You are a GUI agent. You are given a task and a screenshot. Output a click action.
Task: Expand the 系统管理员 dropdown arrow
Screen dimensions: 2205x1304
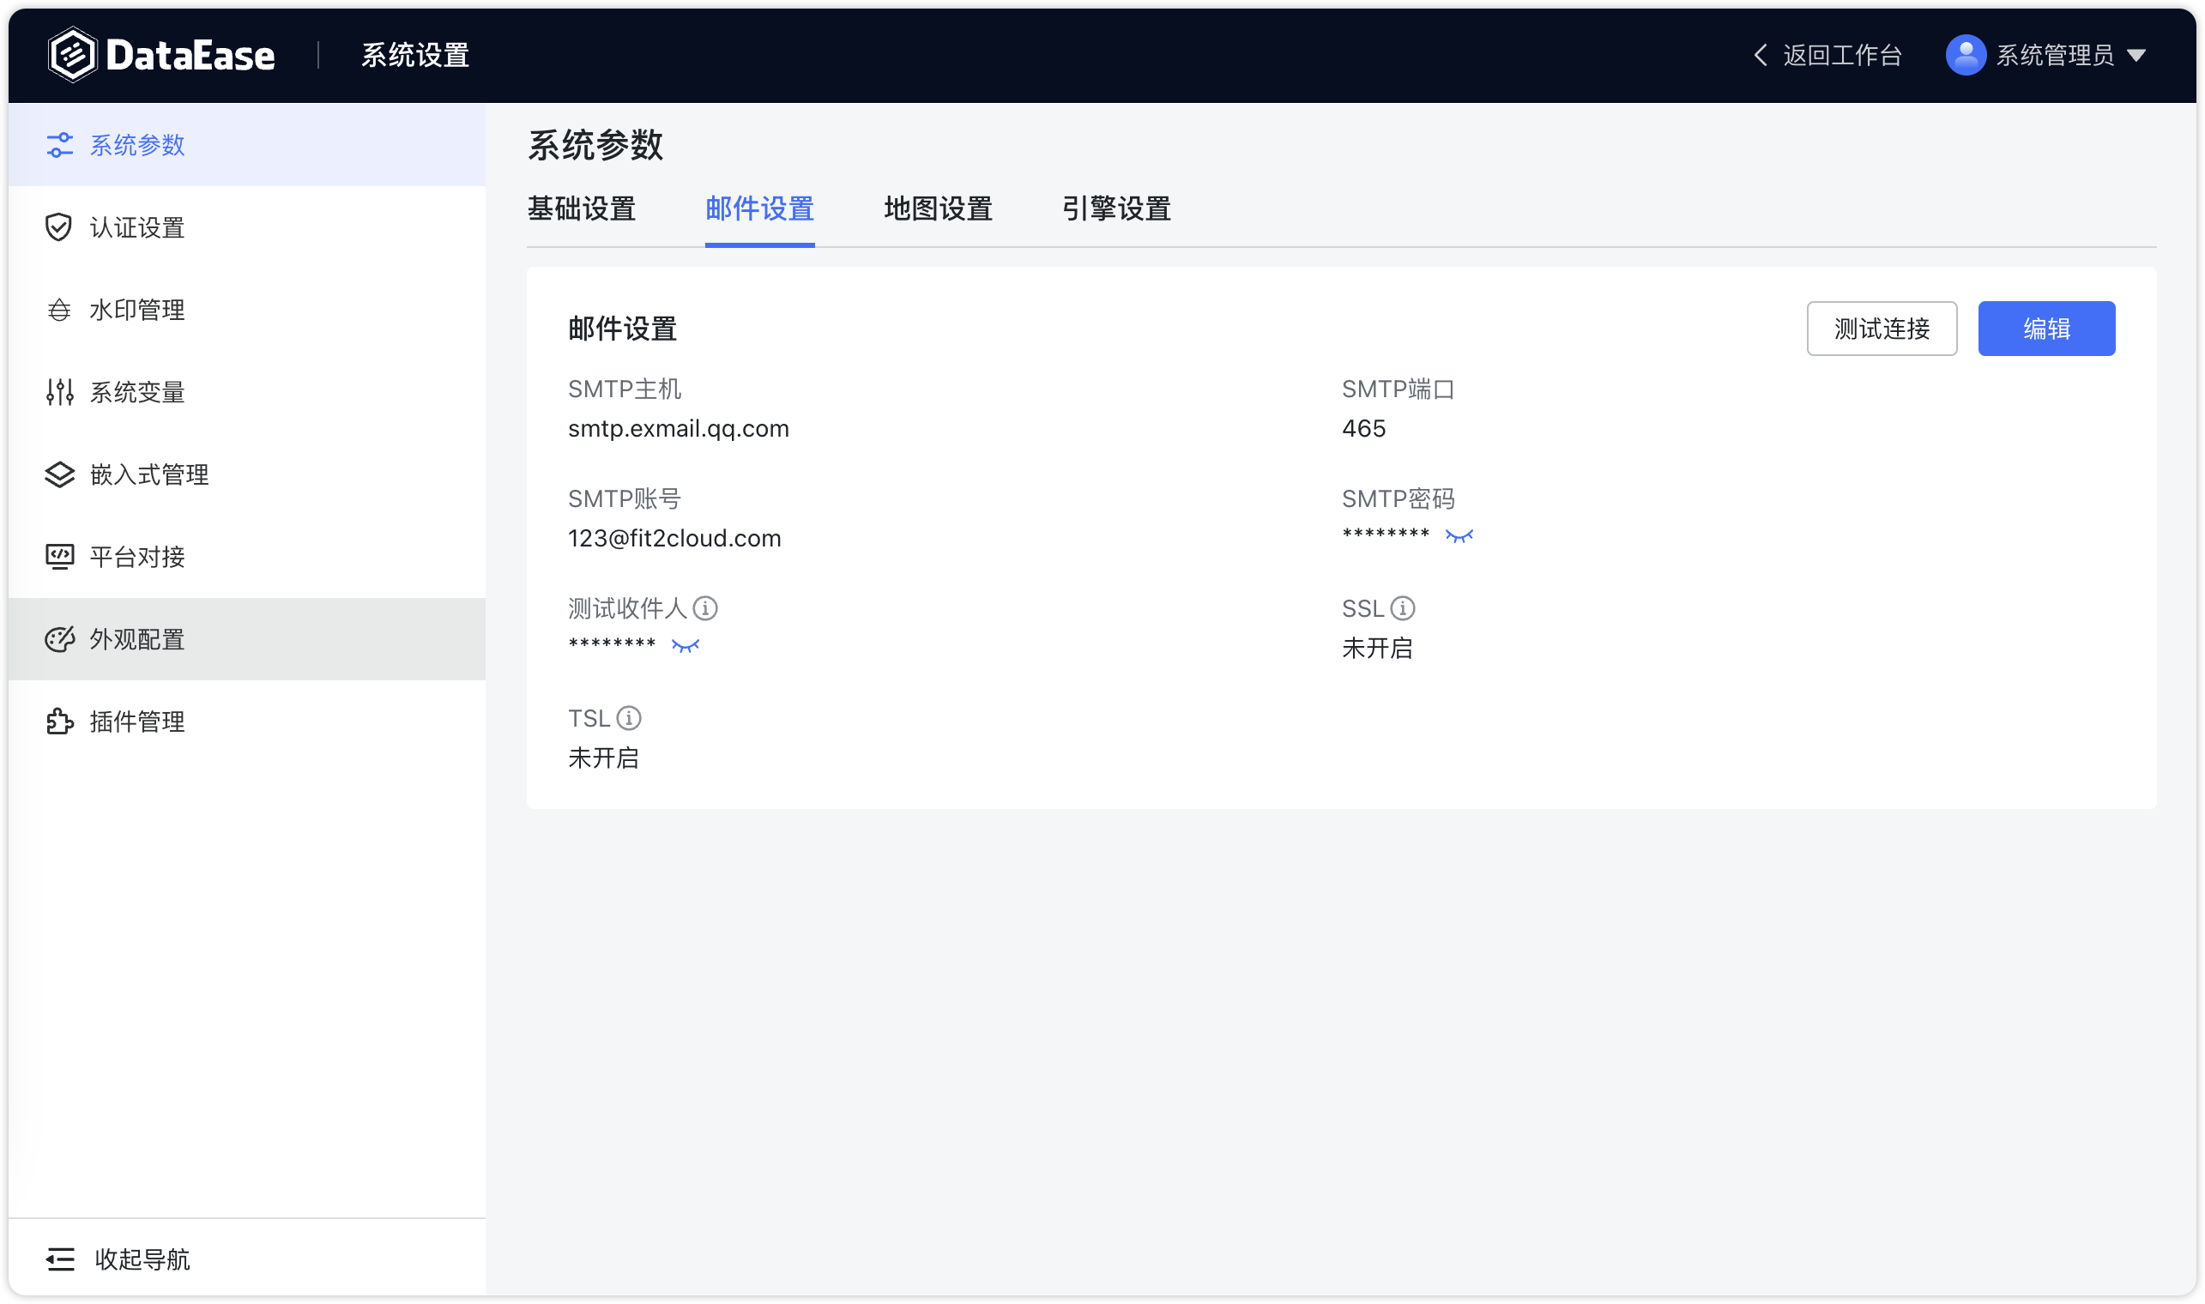tap(2136, 56)
